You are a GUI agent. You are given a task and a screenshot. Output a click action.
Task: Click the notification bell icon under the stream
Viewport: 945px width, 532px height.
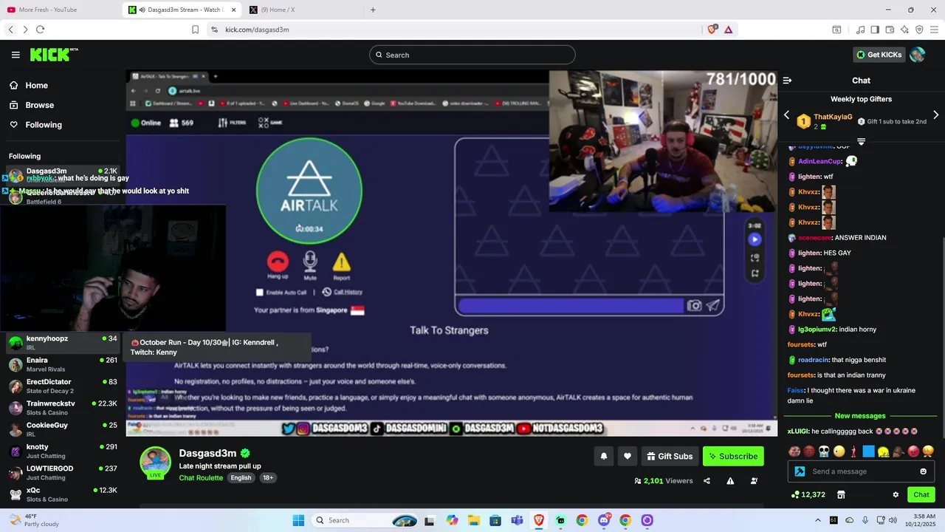tap(603, 456)
